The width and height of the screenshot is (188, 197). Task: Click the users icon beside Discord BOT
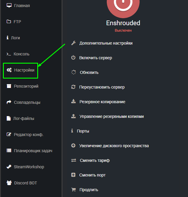tap(9, 183)
